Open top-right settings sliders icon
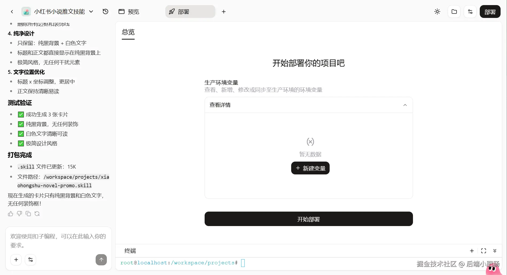507x275 pixels. 470,12
